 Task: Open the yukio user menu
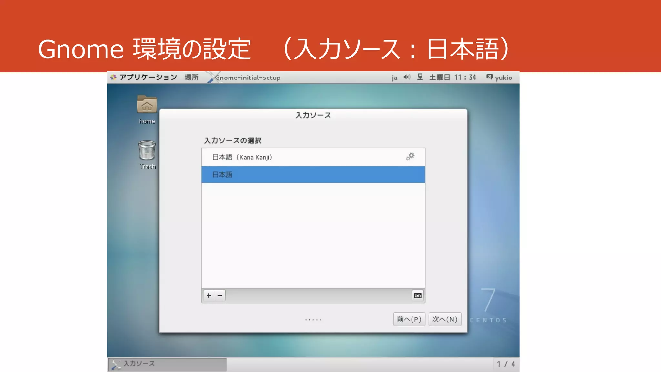click(503, 77)
